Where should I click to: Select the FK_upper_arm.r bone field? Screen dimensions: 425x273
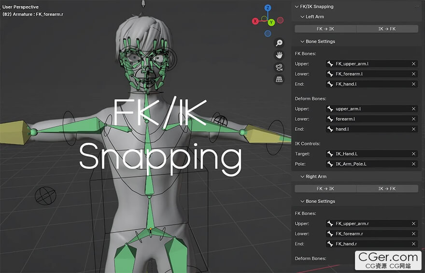[x=371, y=224]
